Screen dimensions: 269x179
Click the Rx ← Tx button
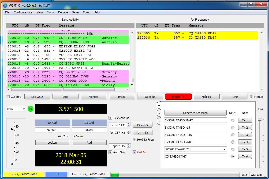pyautogui.click(x=143, y=132)
